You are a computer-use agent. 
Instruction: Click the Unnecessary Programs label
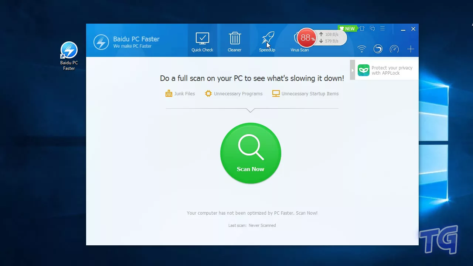pos(238,94)
